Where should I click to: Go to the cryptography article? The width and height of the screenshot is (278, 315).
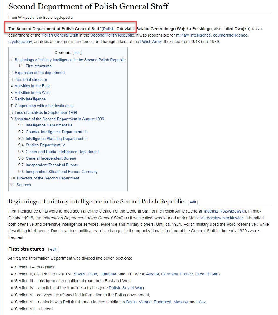pyautogui.click(x=20, y=42)
